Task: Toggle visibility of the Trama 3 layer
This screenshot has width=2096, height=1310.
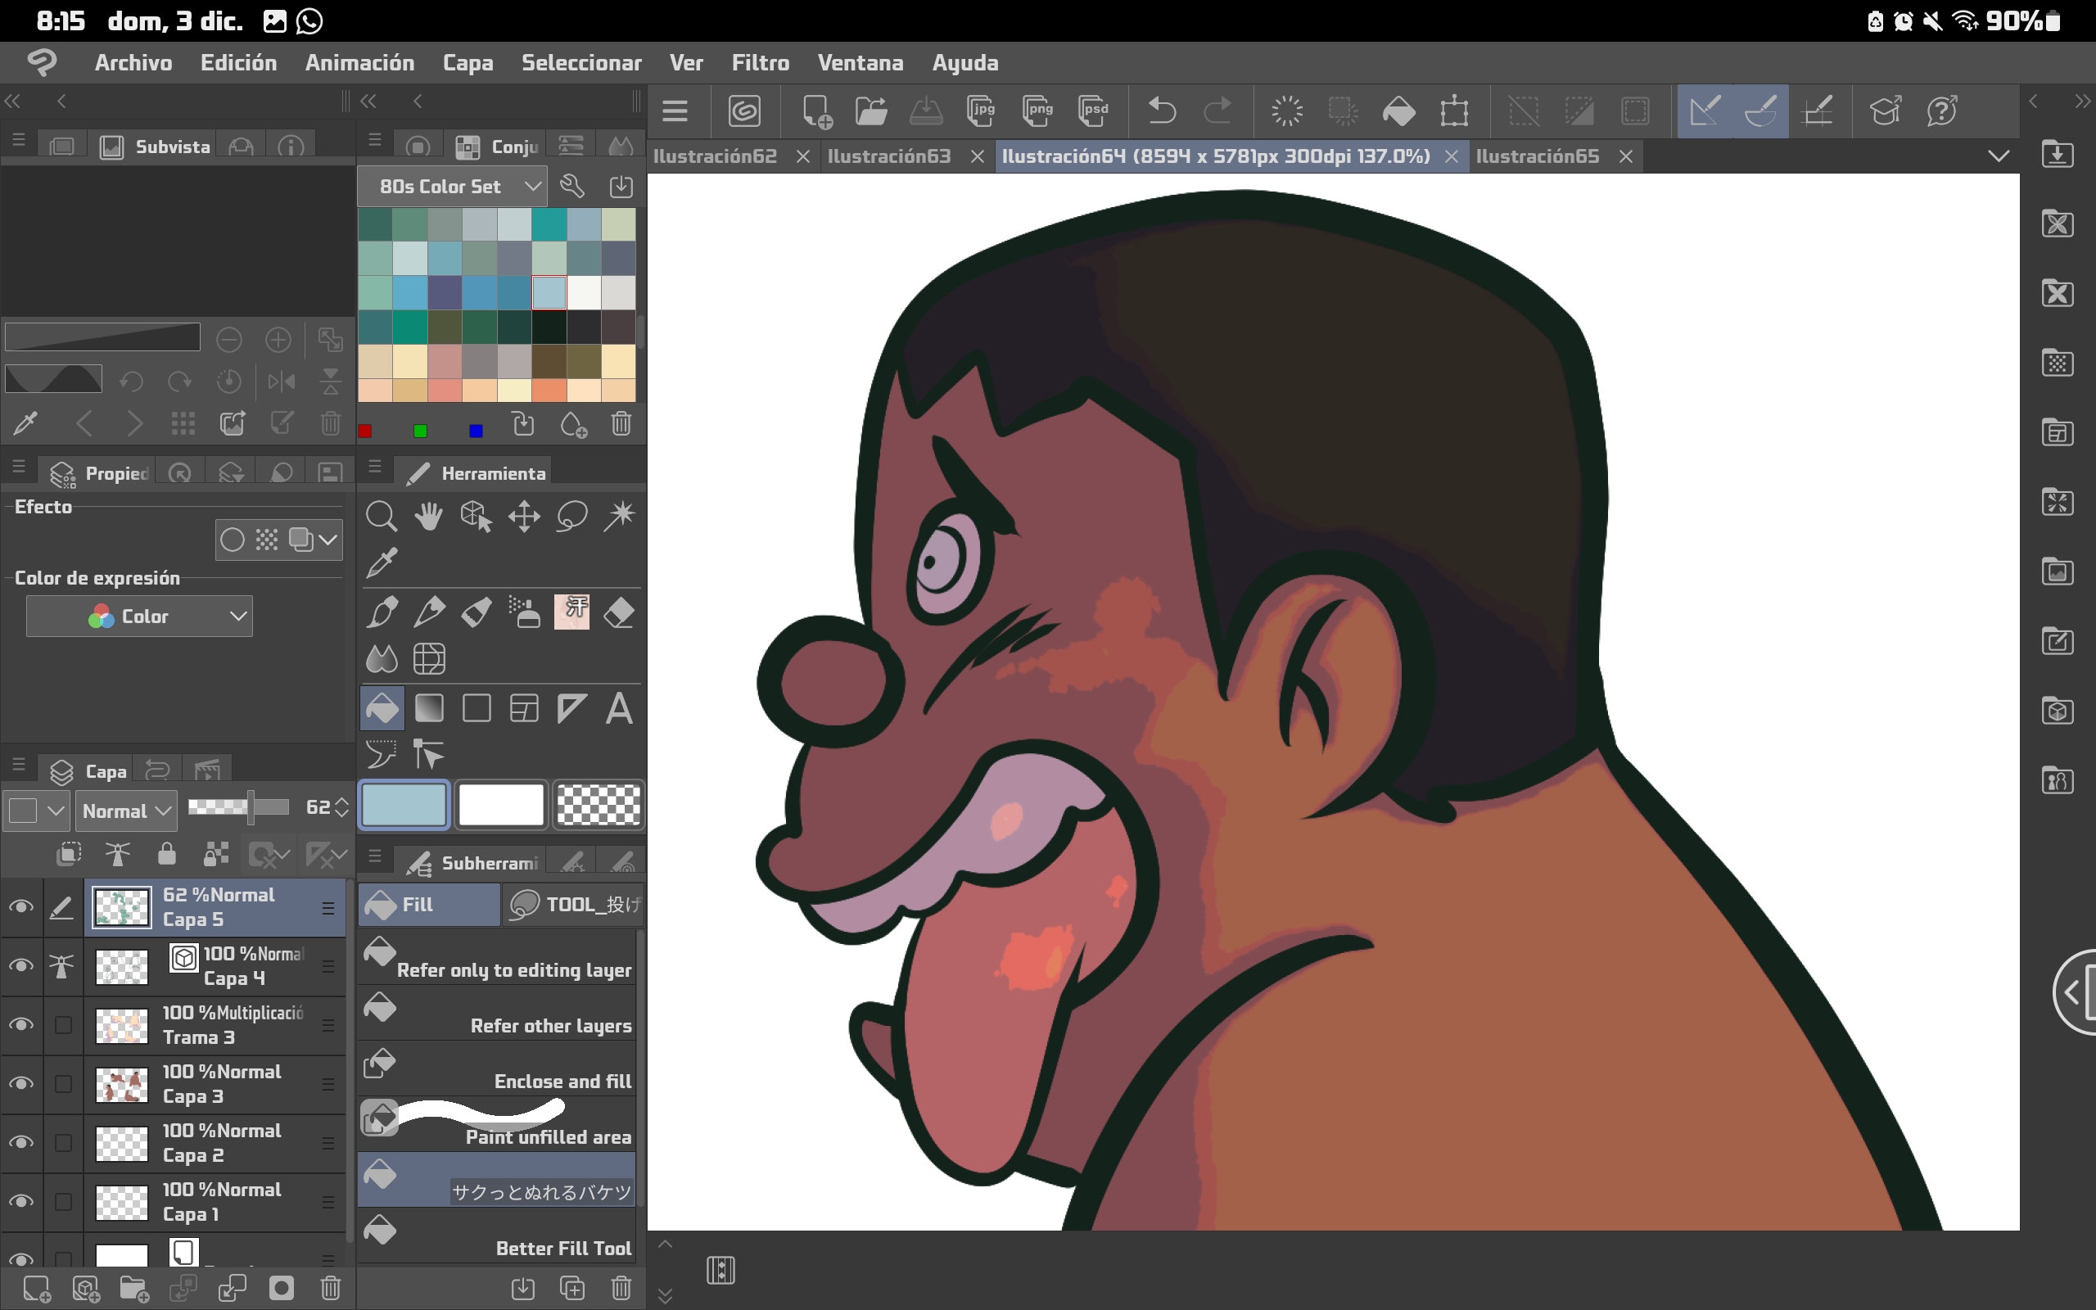Action: [20, 1025]
